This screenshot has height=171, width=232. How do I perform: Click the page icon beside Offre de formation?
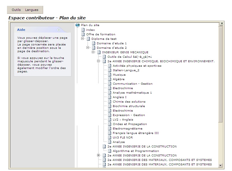[83, 34]
